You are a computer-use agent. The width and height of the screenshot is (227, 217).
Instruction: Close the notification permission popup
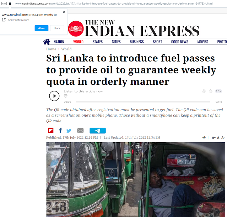point(64,12)
